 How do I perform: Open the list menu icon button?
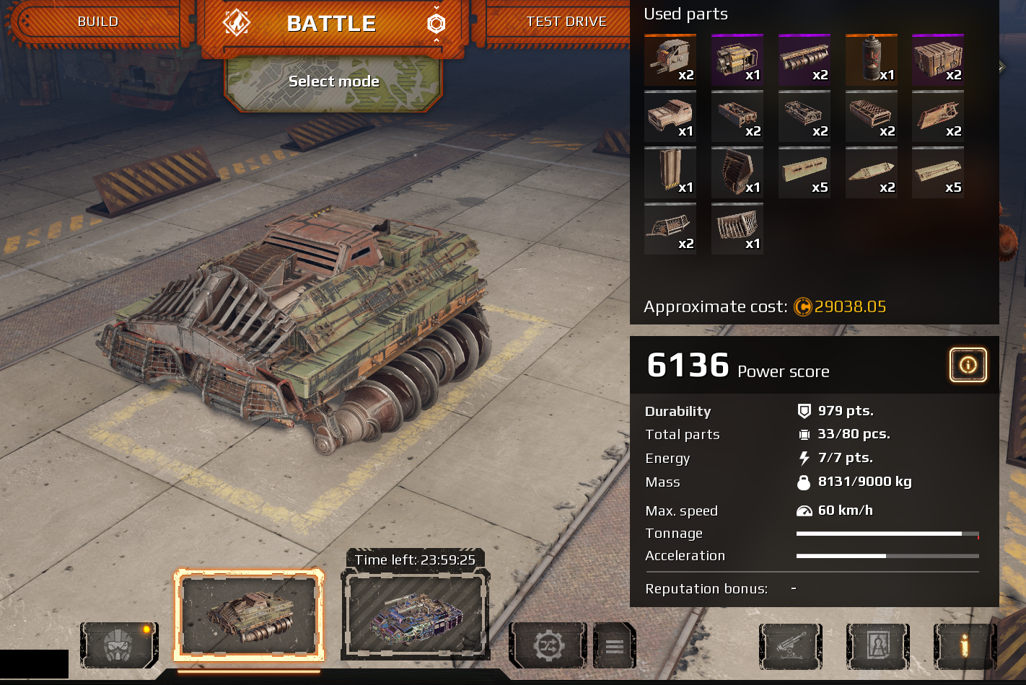(x=615, y=645)
